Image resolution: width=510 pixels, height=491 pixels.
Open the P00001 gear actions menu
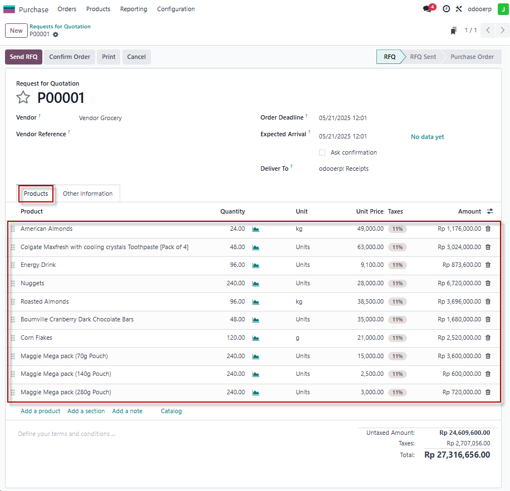(x=56, y=34)
